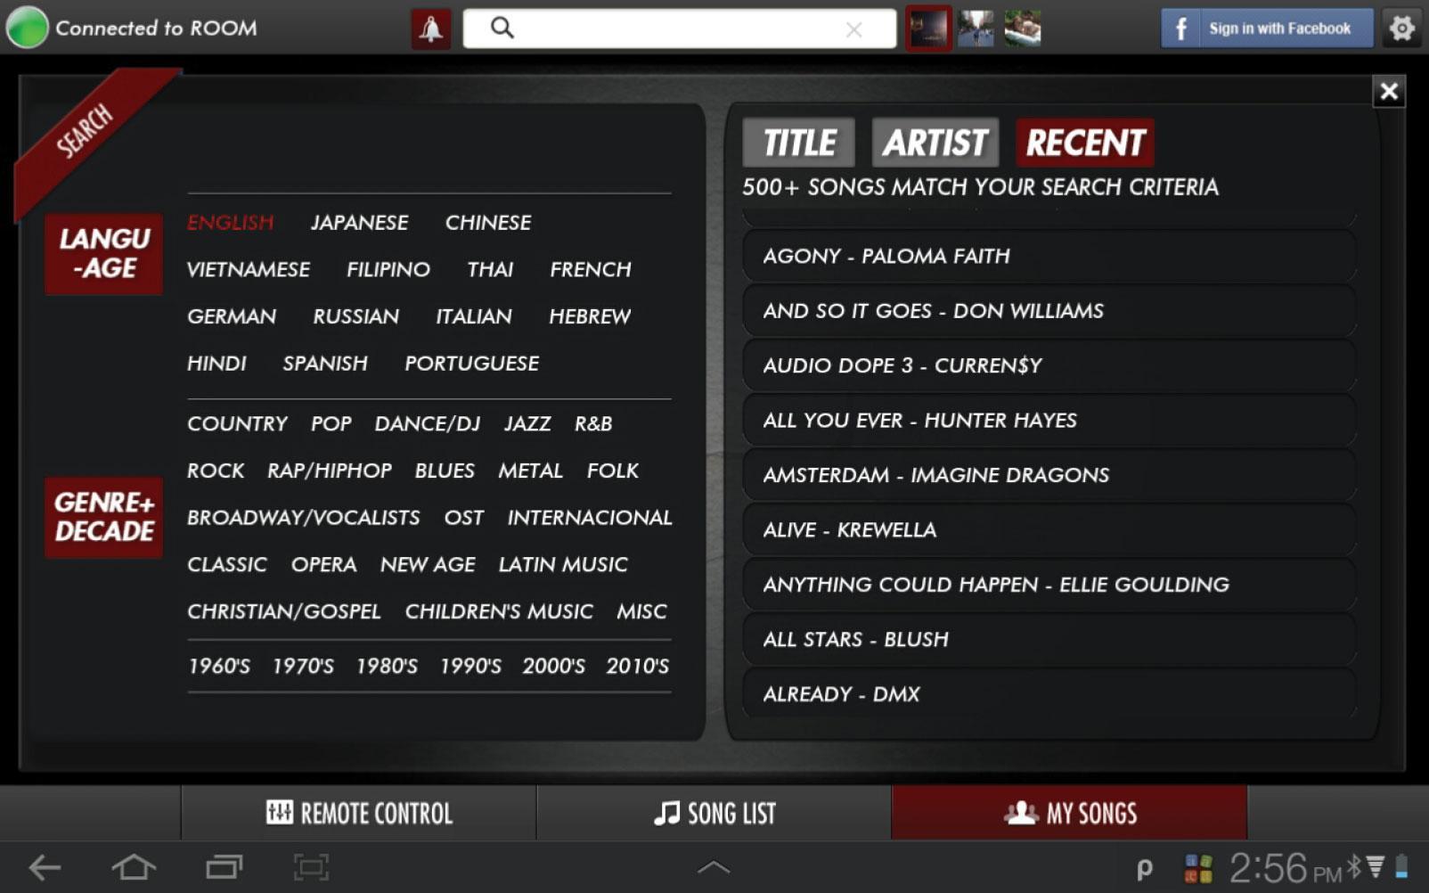The height and width of the screenshot is (893, 1429).
Task: Toggle the Rock genre filter
Action: [216, 471]
